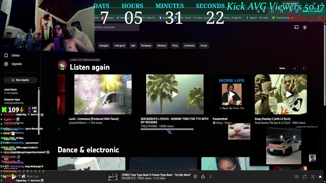The height and width of the screenshot is (183, 326).
Task: Open the Facebook bookmark
Action: (x=165, y=18)
